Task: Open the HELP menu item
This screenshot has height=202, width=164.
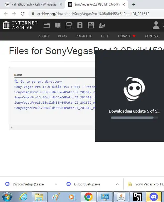Action: click(x=105, y=36)
